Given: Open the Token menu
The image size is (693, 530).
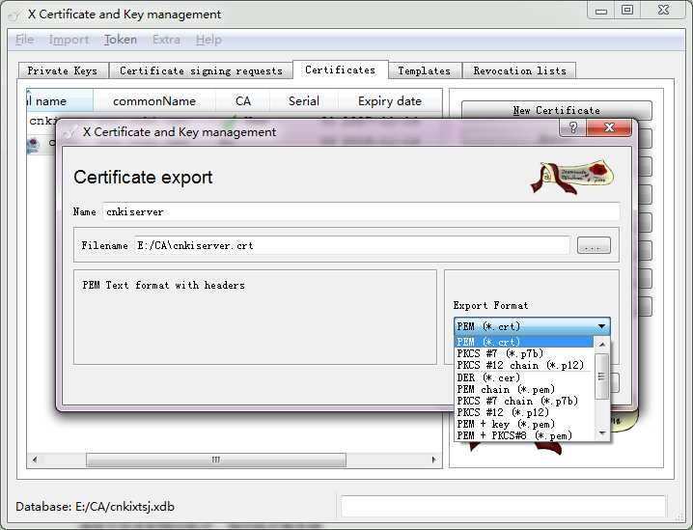Looking at the screenshot, I should (x=121, y=40).
